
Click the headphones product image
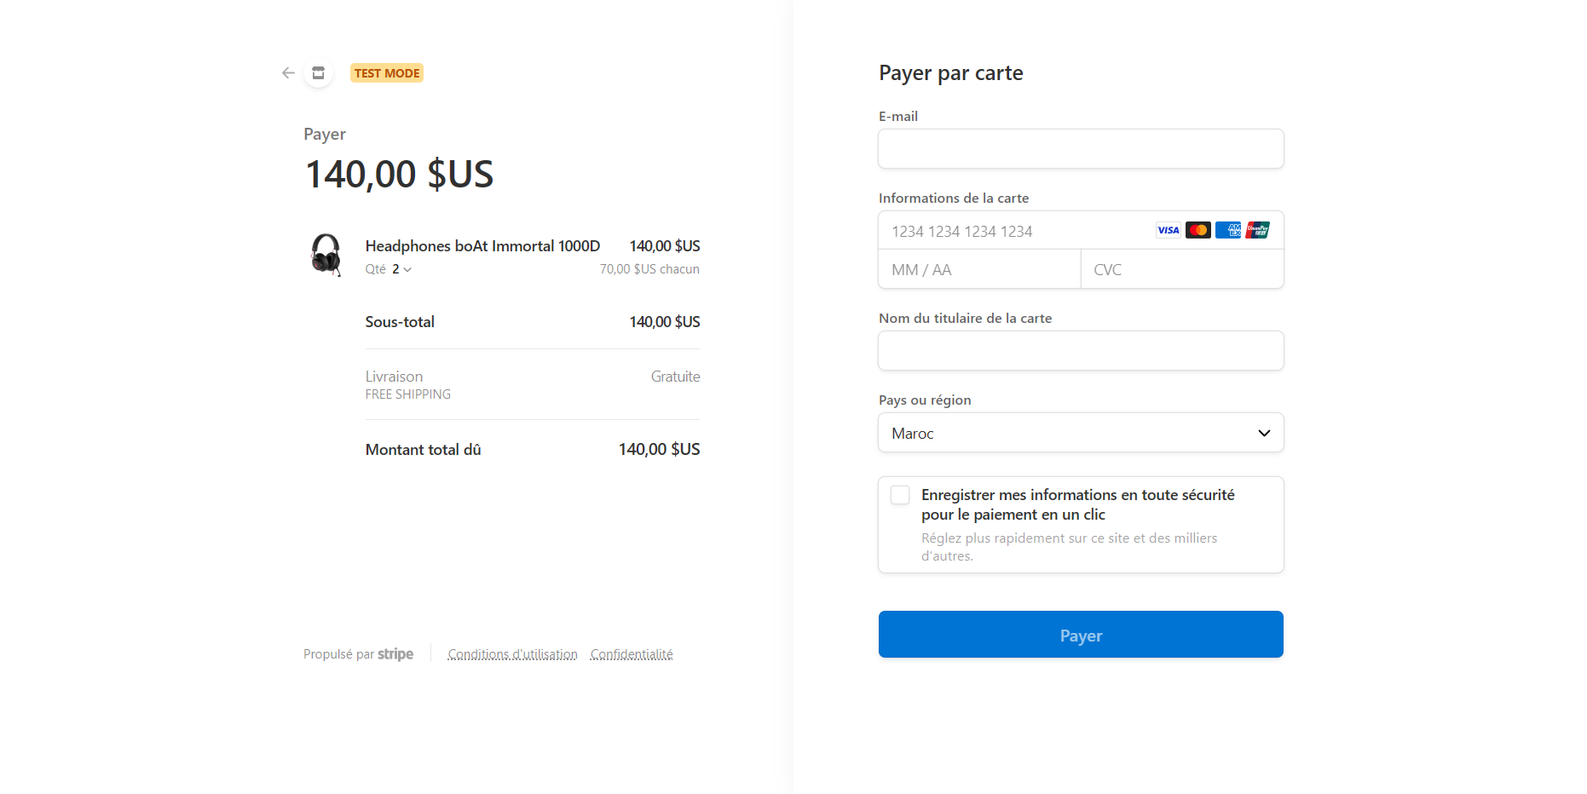(x=326, y=255)
